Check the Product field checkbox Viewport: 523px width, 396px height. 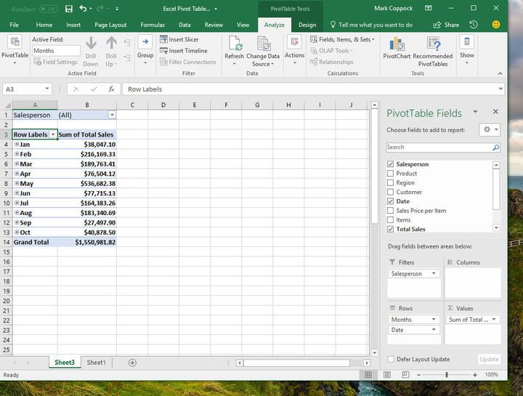coord(391,174)
